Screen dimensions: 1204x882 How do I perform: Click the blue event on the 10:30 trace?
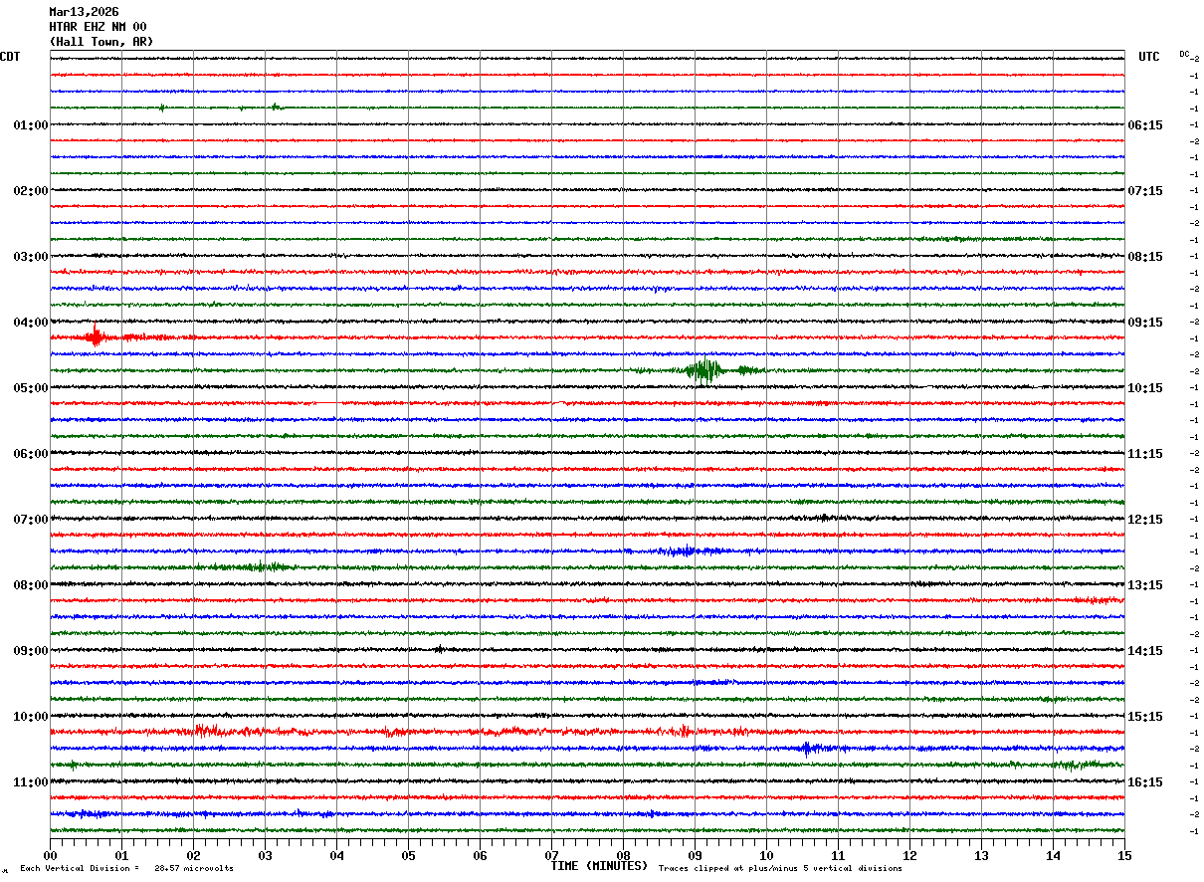point(808,748)
